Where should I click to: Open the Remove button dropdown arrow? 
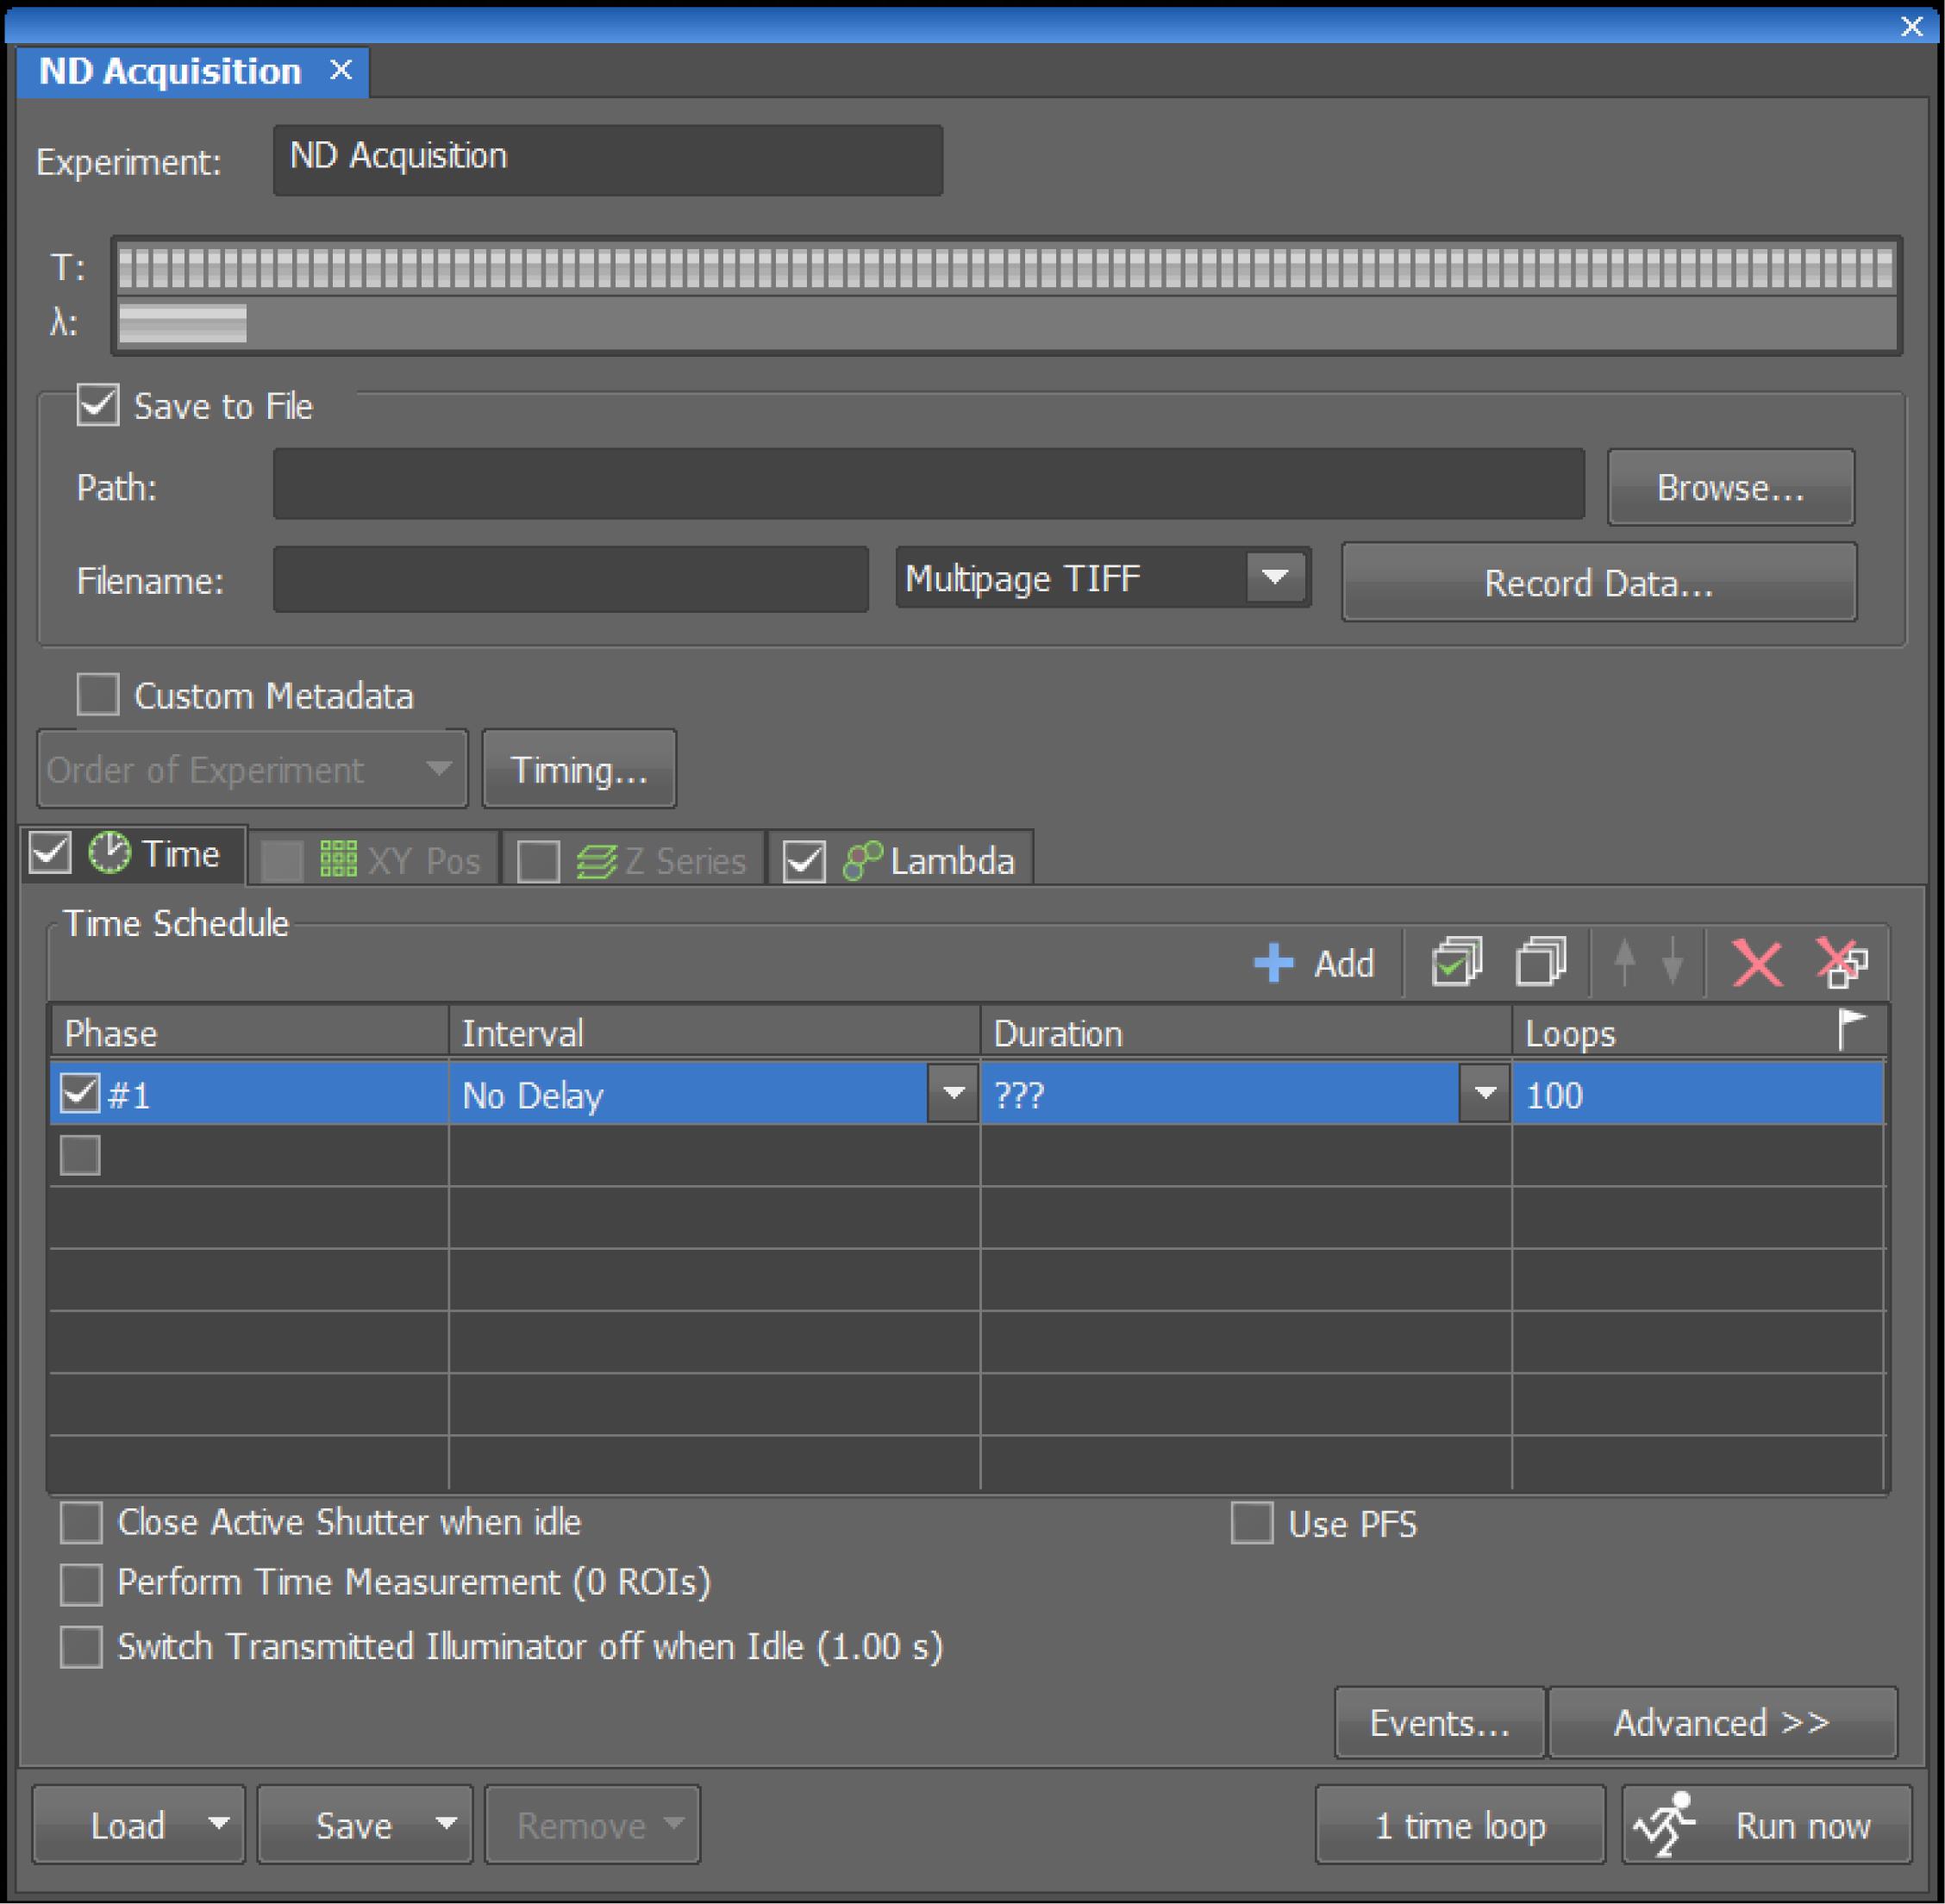point(674,1823)
